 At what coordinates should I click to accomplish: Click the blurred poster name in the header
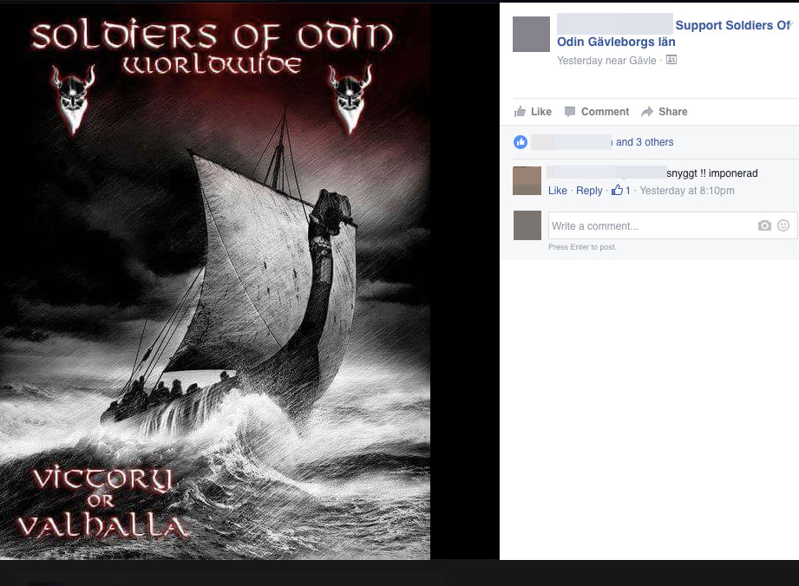614,24
